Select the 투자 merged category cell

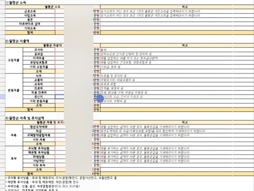click(x=14, y=159)
